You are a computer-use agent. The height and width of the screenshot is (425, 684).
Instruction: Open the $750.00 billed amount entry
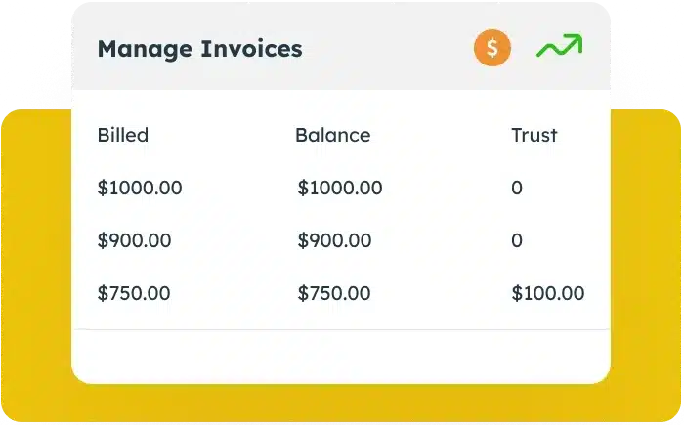134,293
